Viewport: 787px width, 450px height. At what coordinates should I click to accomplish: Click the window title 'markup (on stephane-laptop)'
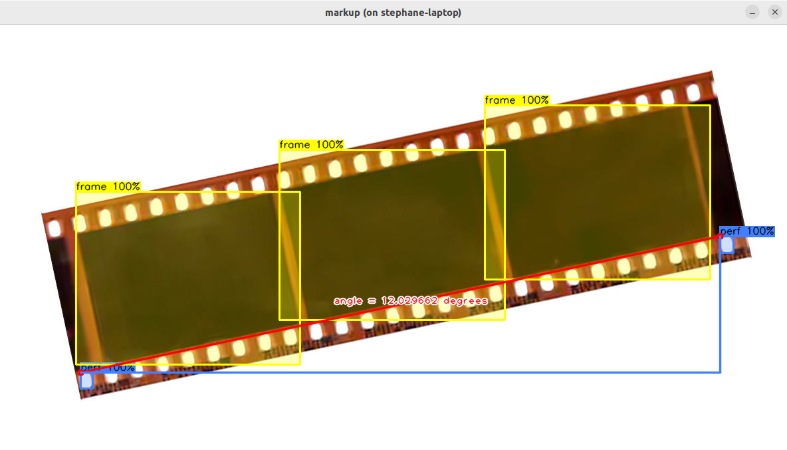click(393, 13)
